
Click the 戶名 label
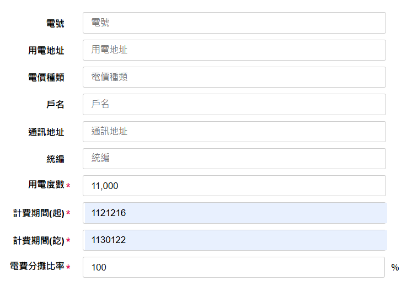(x=55, y=105)
